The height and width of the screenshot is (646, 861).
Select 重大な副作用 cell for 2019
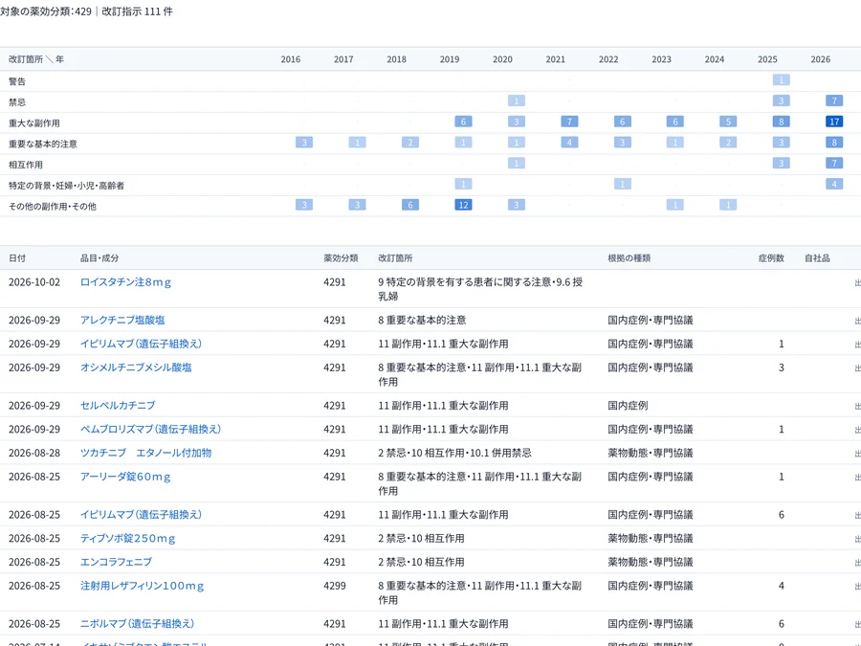pos(463,122)
